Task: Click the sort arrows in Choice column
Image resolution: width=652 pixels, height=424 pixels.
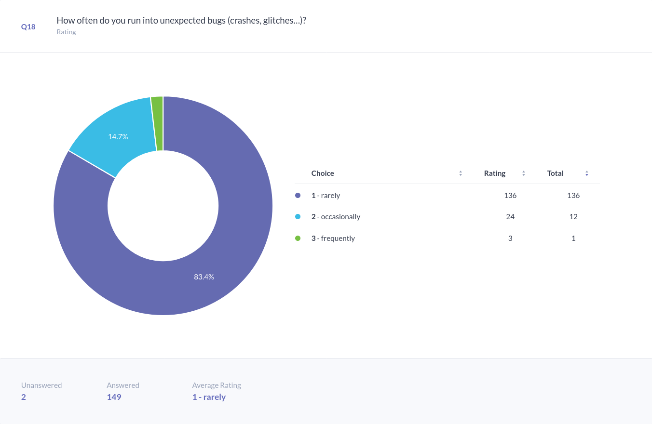Action: click(x=461, y=173)
